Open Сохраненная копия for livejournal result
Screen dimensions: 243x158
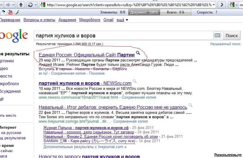(x=130, y=121)
